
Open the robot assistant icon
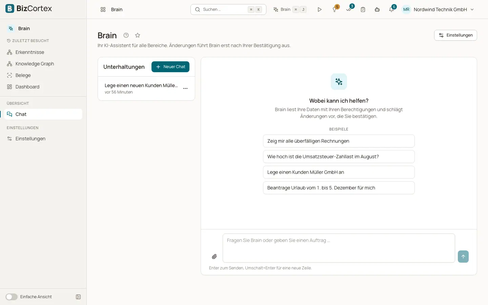tap(377, 9)
